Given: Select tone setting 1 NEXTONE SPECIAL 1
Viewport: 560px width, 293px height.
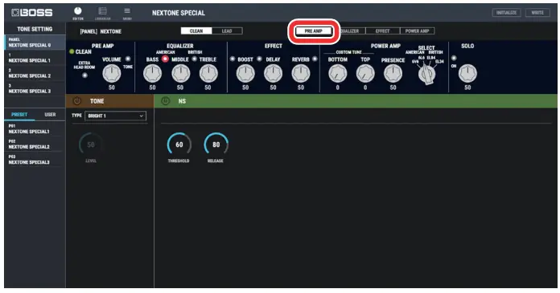Looking at the screenshot, I should pos(35,58).
